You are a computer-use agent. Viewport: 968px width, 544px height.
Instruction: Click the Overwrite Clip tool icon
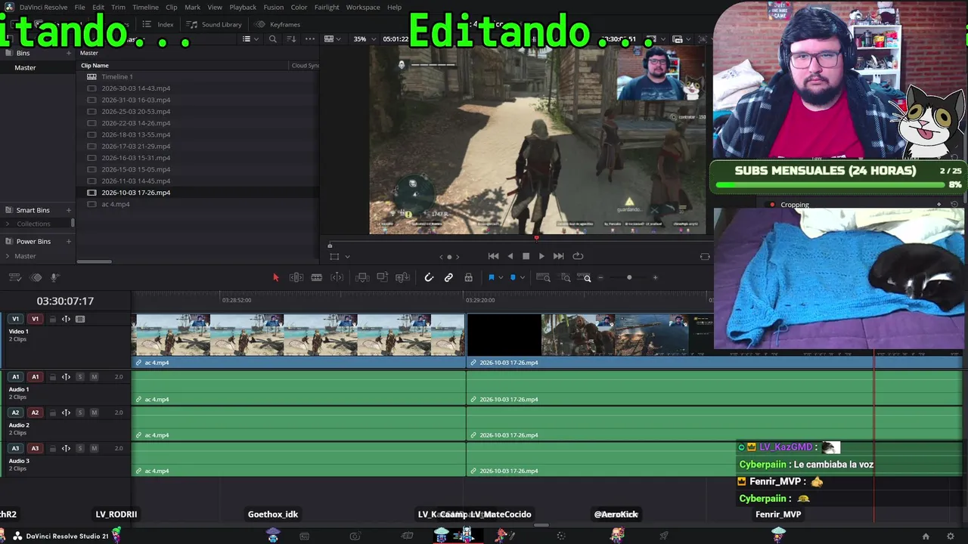[383, 277]
